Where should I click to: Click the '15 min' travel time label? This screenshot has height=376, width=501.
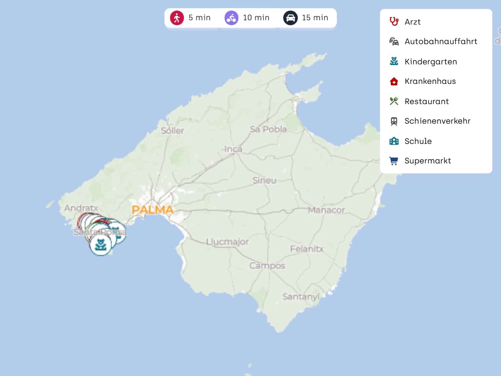315,18
